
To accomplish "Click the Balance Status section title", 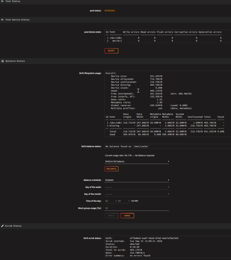I will [15, 61].
